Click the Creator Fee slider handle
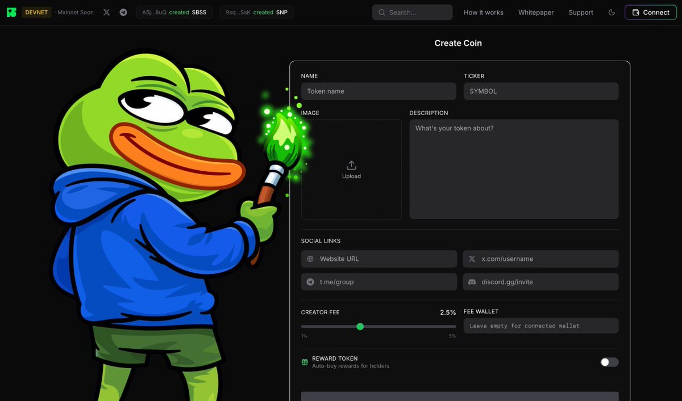 360,326
